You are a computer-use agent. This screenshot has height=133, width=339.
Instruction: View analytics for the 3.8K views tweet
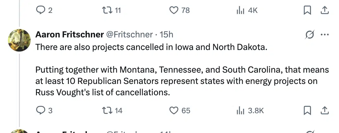coord(241,110)
